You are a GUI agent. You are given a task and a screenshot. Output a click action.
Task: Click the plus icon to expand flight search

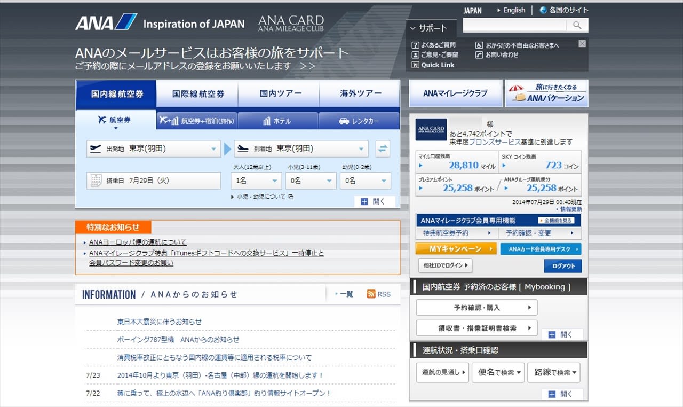pos(364,202)
